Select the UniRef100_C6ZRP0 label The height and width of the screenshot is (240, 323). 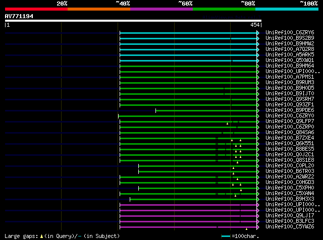290,127
